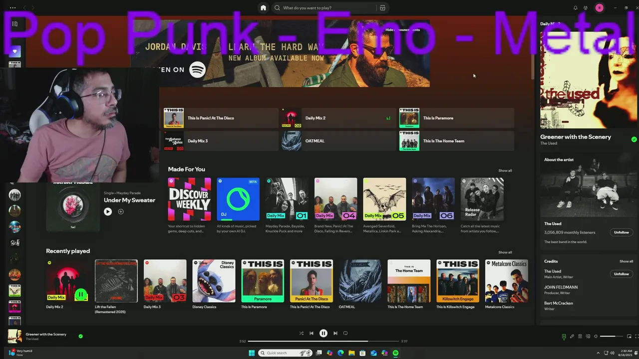Open the play Queue icon
Image resolution: width=639 pixels, height=359 pixels.
(580, 337)
